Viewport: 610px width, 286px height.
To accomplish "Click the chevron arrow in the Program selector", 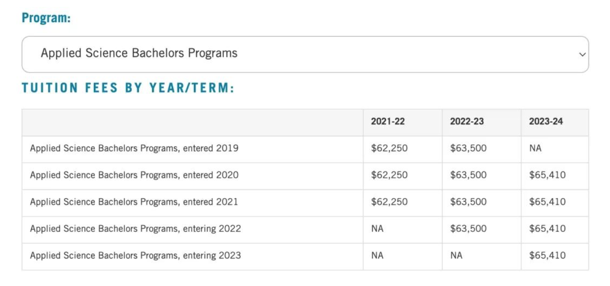I will click(x=582, y=55).
